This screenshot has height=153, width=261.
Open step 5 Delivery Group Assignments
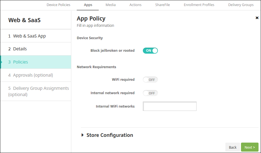pyautogui.click(x=36, y=91)
